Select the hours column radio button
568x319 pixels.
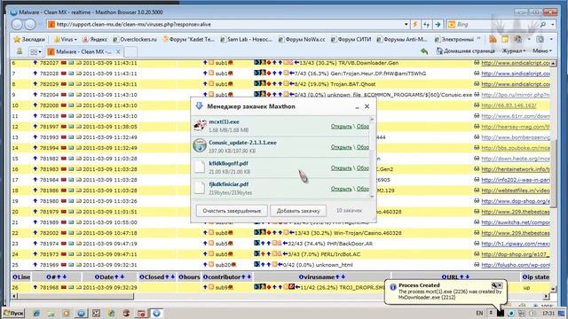181,277
